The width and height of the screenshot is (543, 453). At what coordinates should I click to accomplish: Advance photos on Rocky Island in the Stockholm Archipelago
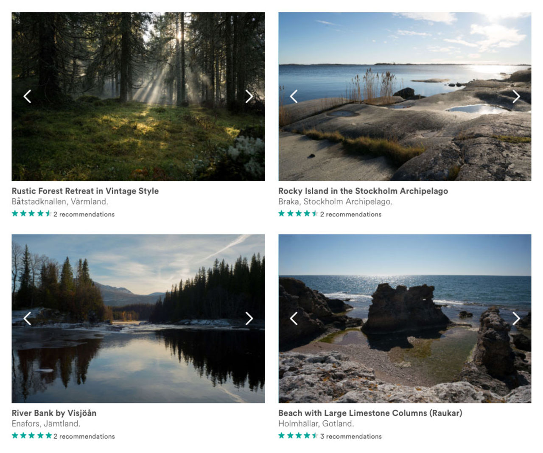coord(517,96)
